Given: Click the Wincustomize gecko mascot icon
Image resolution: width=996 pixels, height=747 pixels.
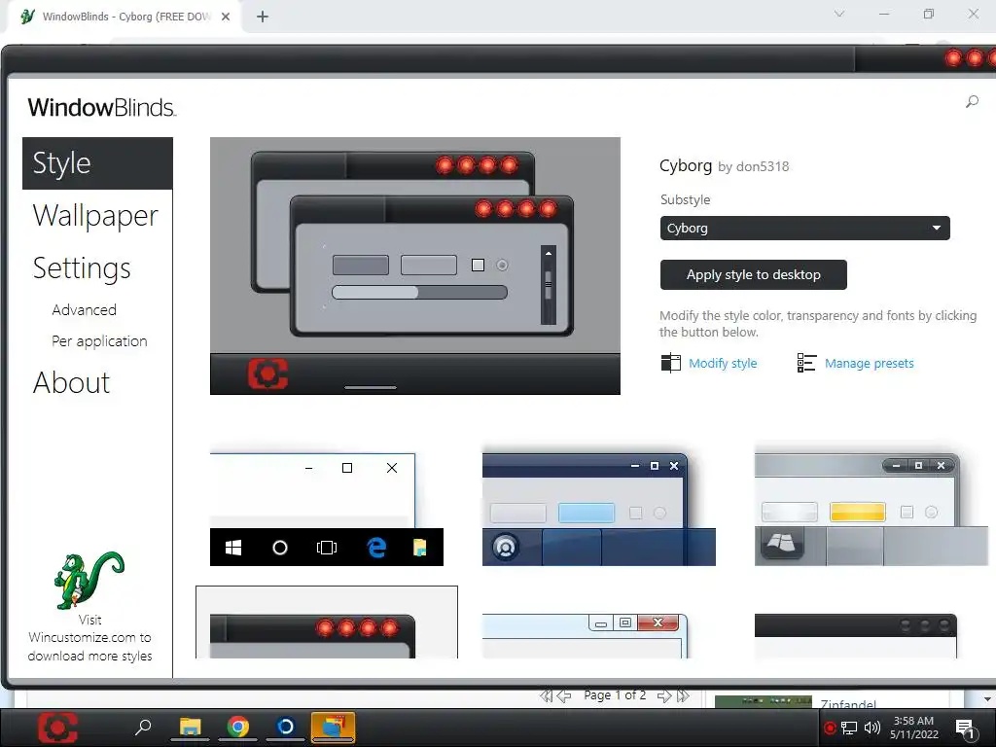Looking at the screenshot, I should pyautogui.click(x=89, y=580).
